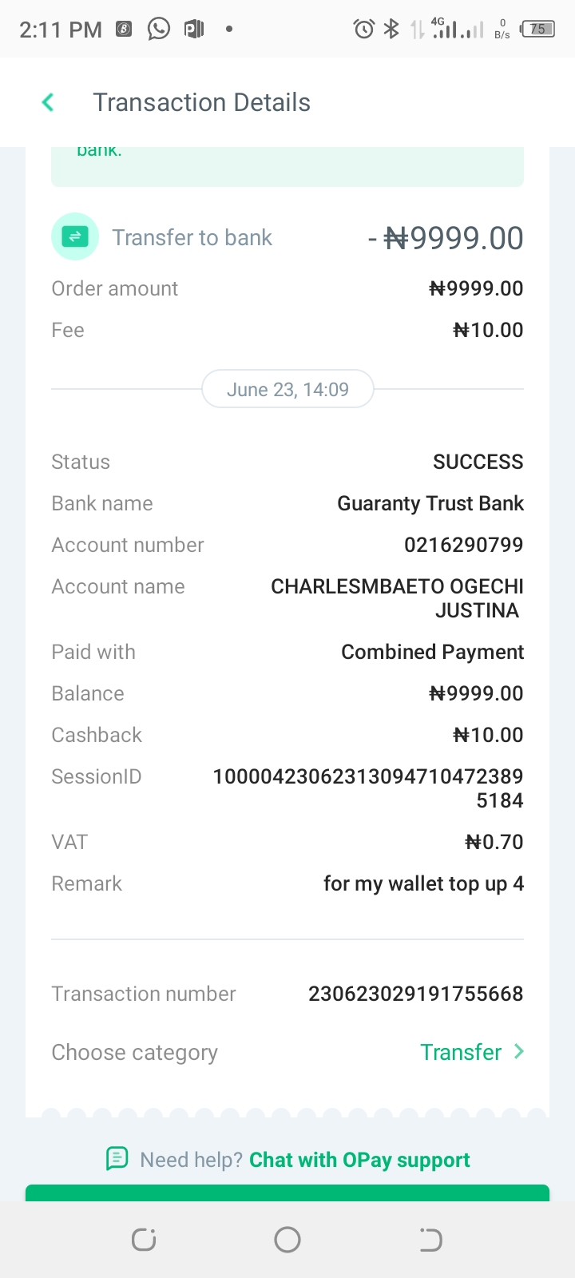Tap the Guaranty Trust Bank name
The image size is (575, 1278).
tap(430, 503)
